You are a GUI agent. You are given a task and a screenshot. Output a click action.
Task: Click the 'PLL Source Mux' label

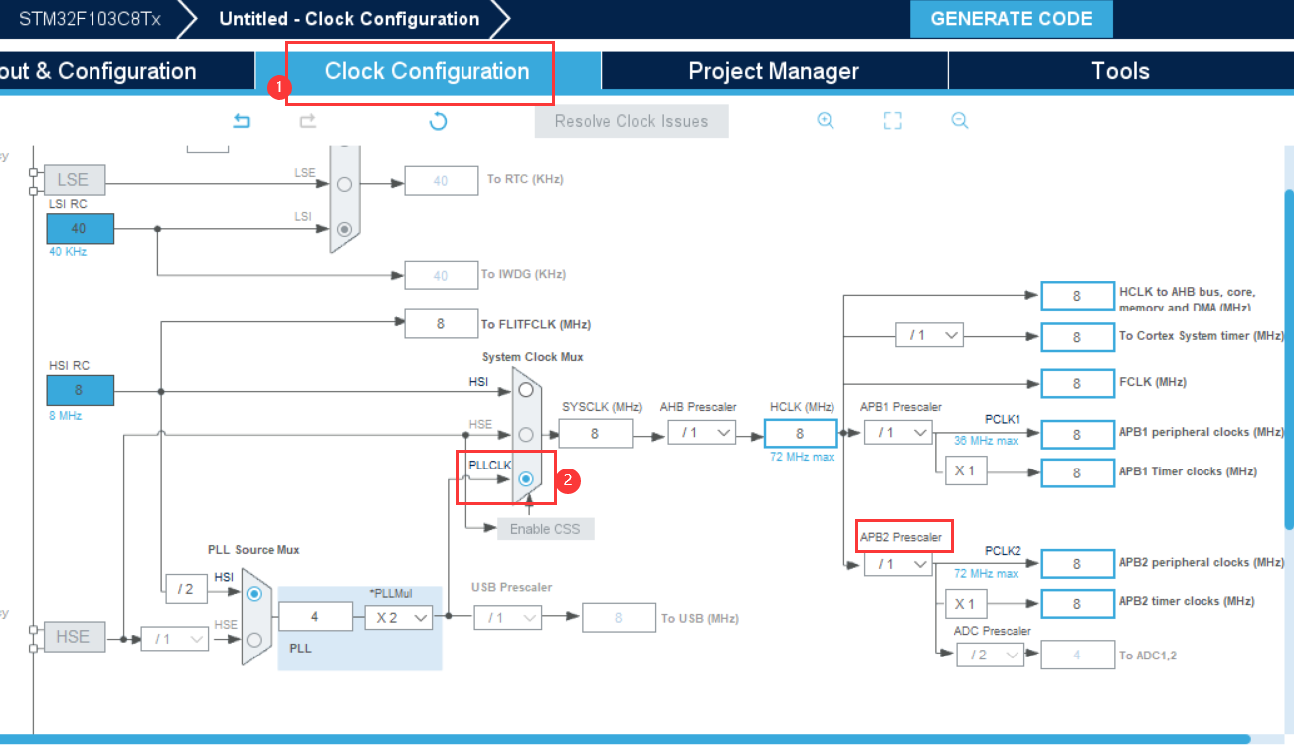pyautogui.click(x=254, y=550)
